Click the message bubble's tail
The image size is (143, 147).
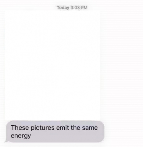(6, 141)
